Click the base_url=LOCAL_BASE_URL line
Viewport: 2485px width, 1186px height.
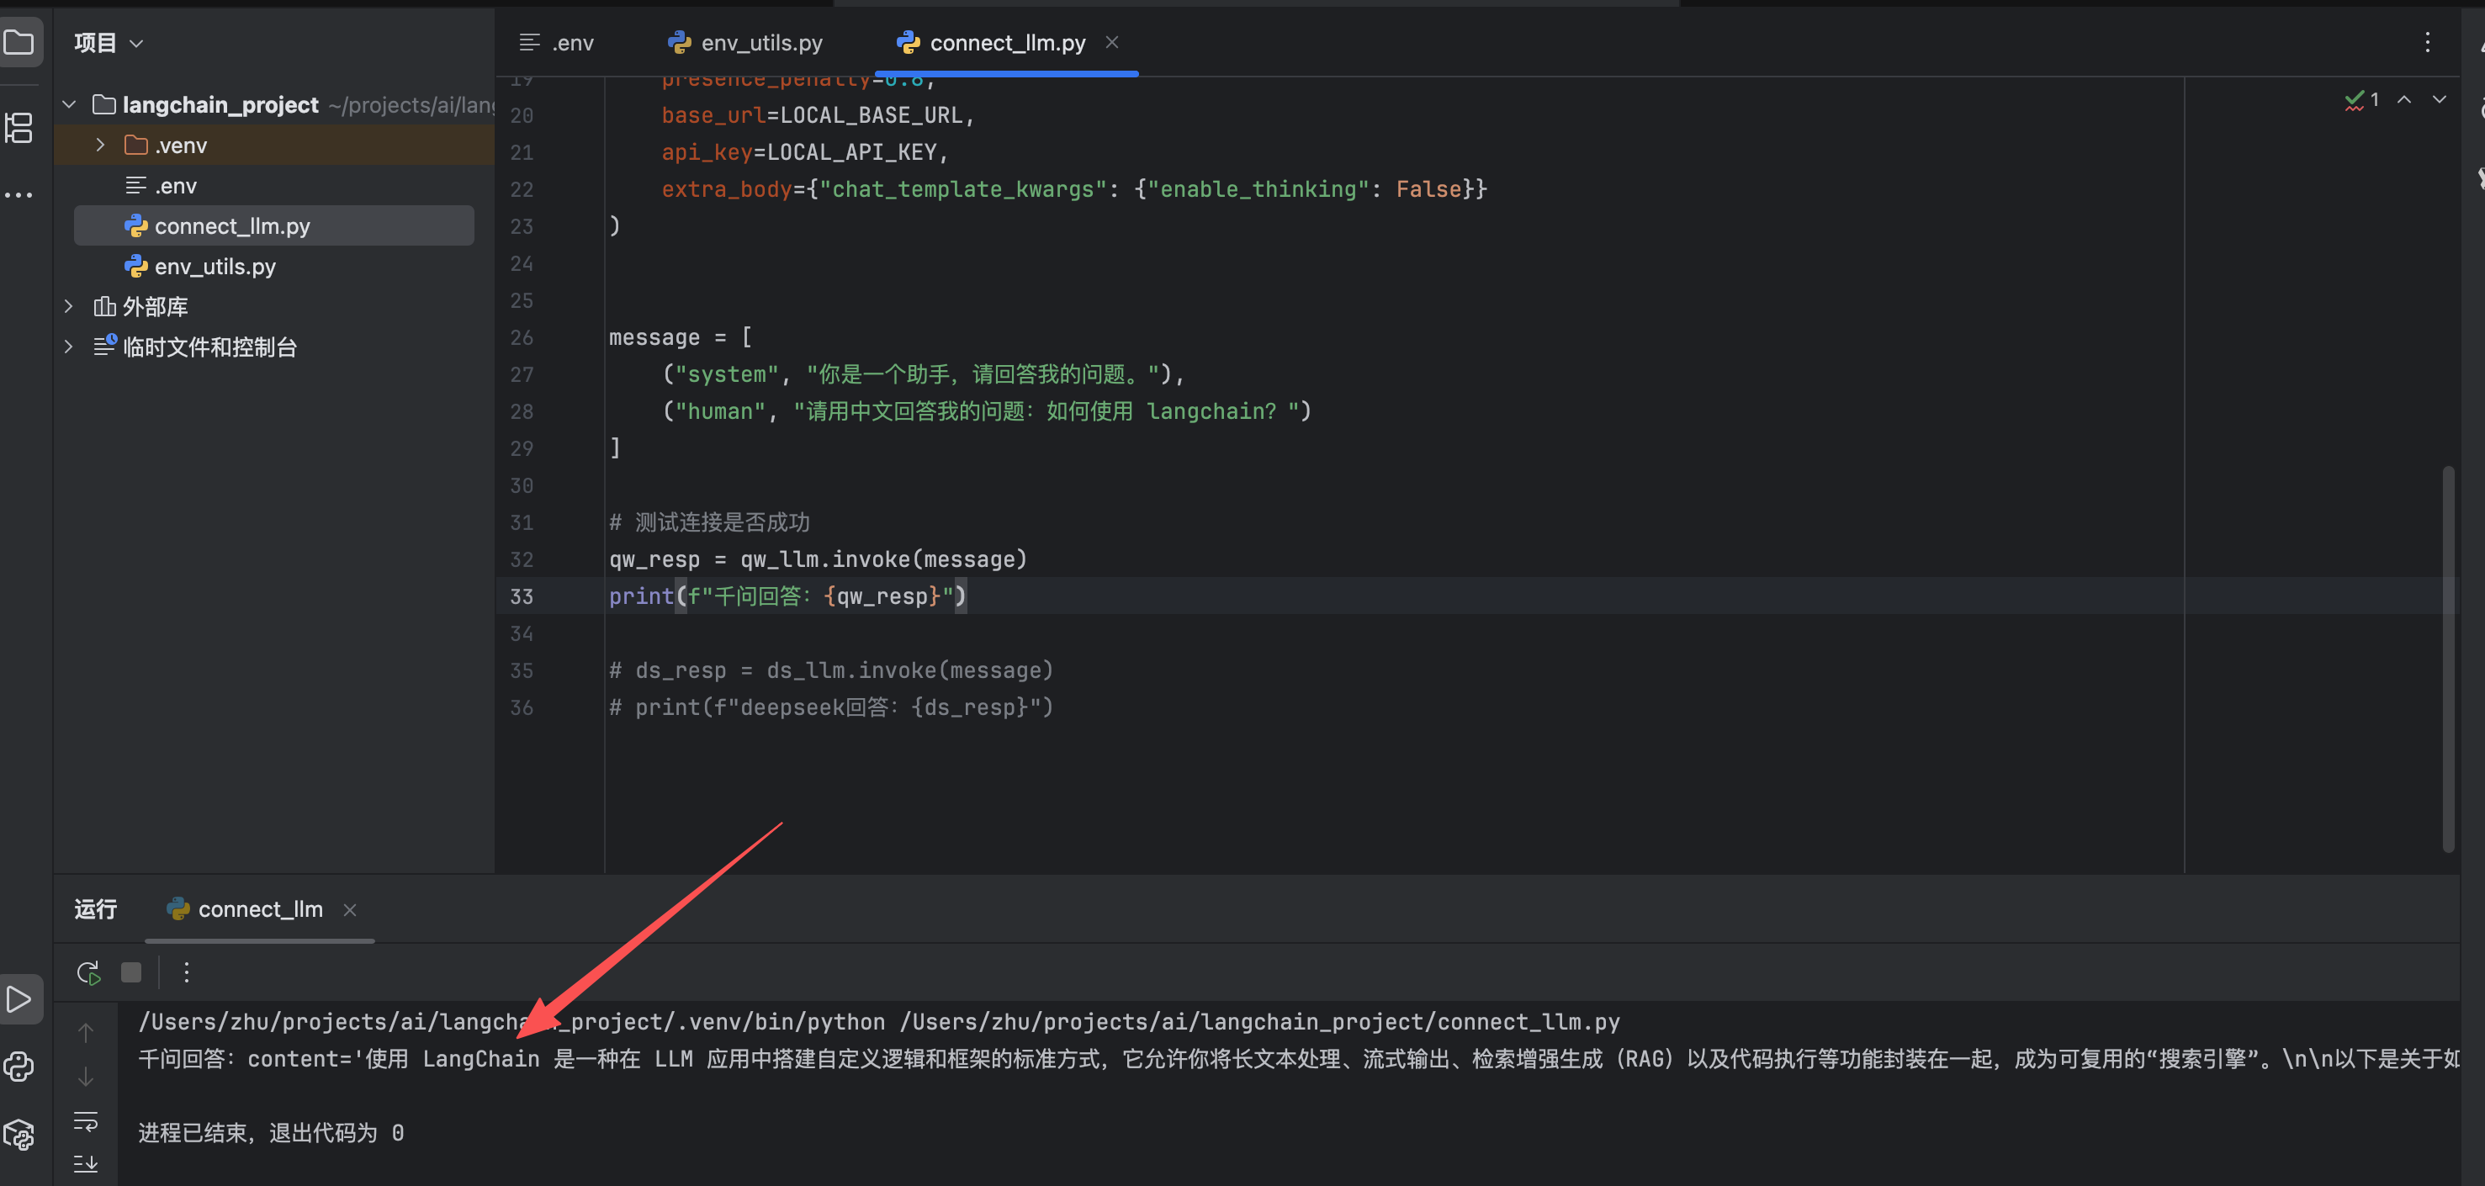pos(818,116)
